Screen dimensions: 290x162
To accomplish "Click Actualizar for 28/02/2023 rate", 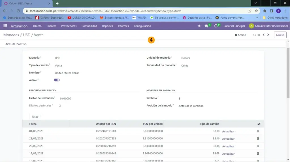I will (228, 139).
